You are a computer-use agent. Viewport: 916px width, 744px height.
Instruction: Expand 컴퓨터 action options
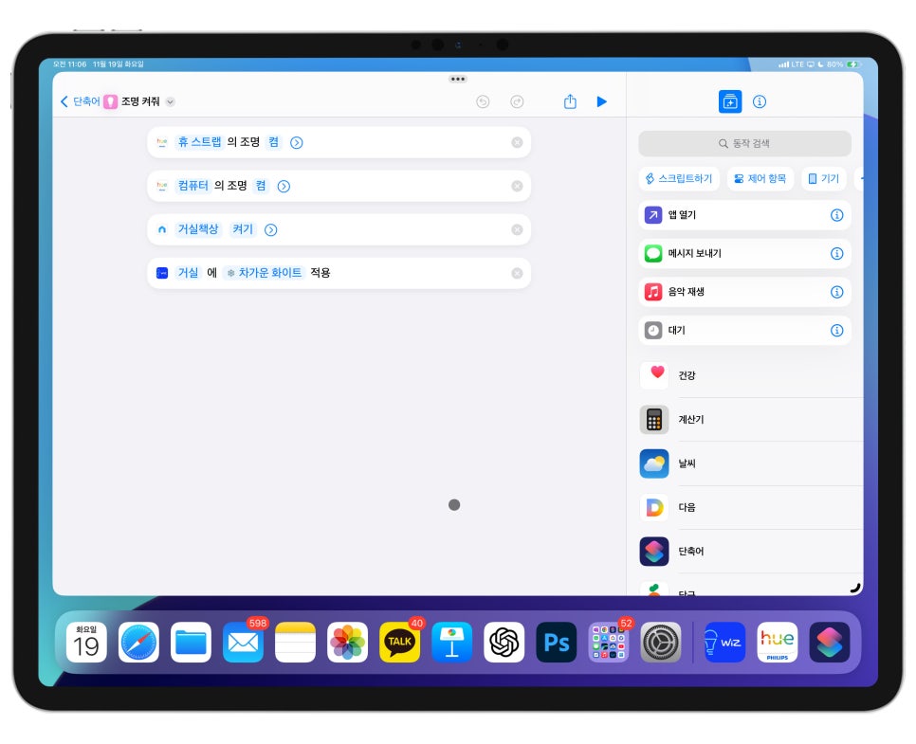[284, 187]
